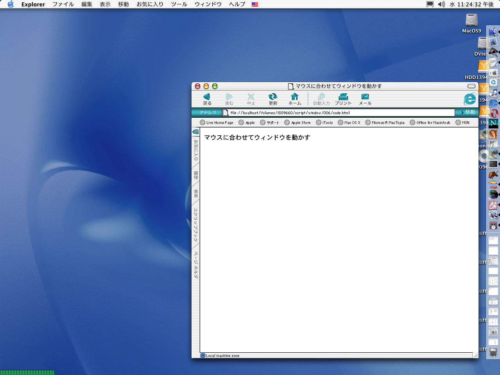Click the Local machine zone status icon
This screenshot has width=500, height=375.
coord(203,355)
